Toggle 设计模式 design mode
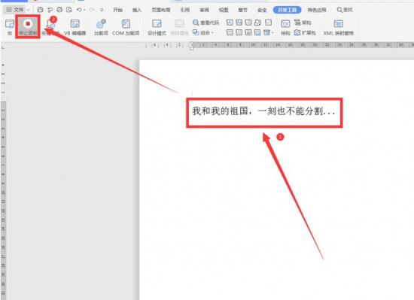The width and height of the screenshot is (414, 300). point(157,27)
